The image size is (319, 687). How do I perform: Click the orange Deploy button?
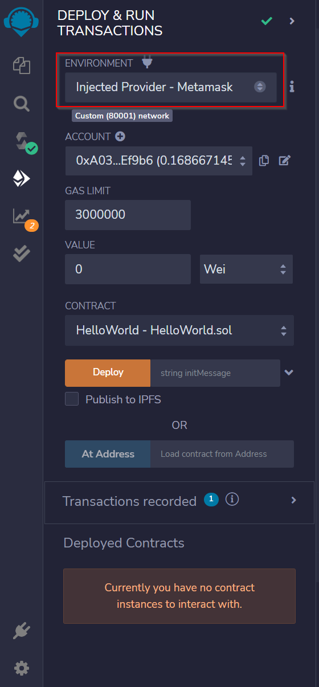[108, 373]
